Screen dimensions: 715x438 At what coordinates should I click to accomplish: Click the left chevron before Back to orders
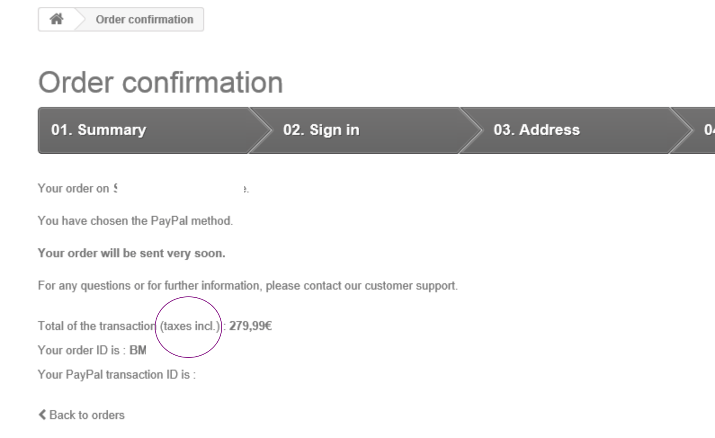42,415
